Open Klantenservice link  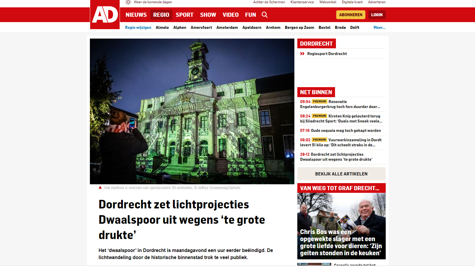(302, 2)
